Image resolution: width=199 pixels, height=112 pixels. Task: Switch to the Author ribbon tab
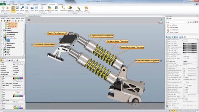pyautogui.click(x=22, y=4)
